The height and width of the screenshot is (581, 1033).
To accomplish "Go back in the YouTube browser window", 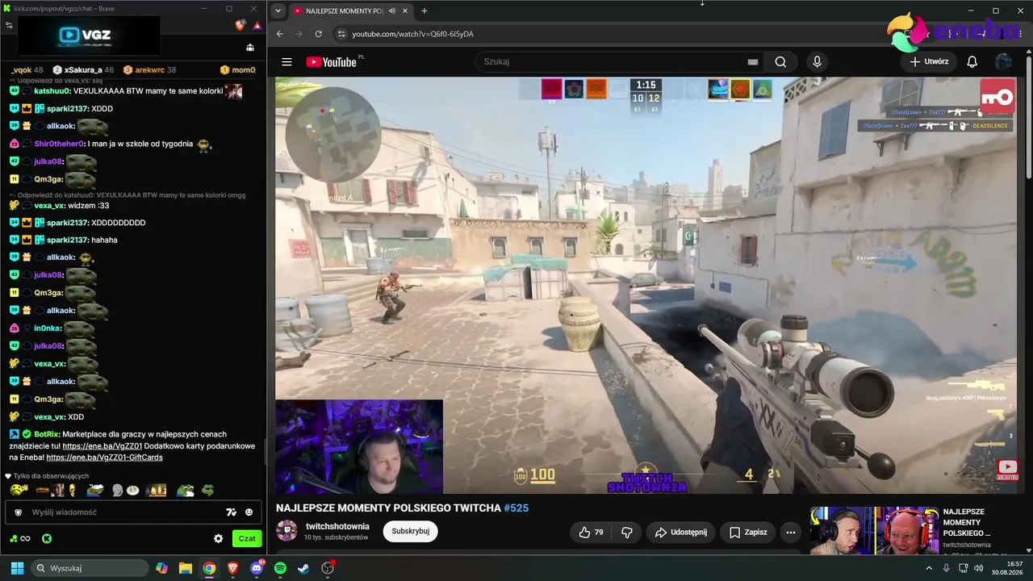I will pos(280,34).
